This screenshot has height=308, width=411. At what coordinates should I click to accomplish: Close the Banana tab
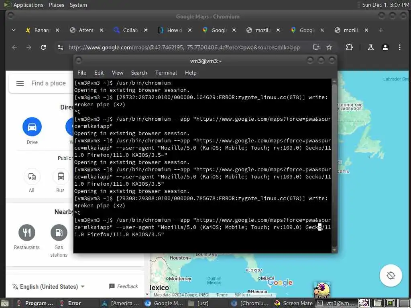pyautogui.click(x=57, y=30)
